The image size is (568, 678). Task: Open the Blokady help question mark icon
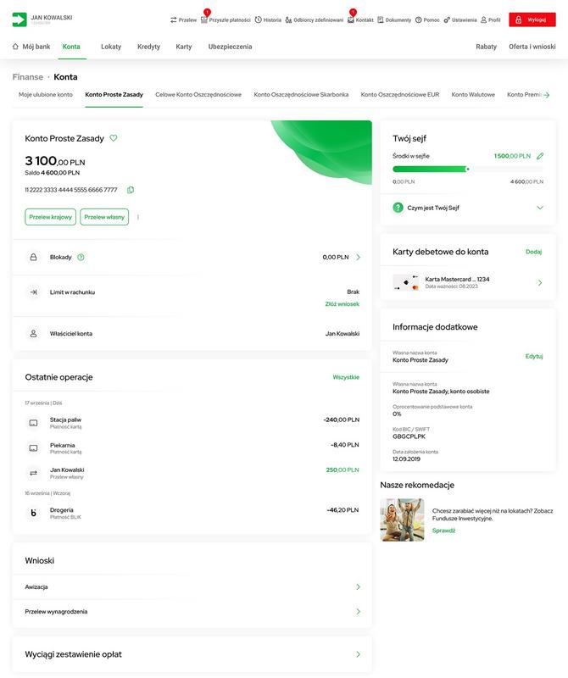[81, 257]
